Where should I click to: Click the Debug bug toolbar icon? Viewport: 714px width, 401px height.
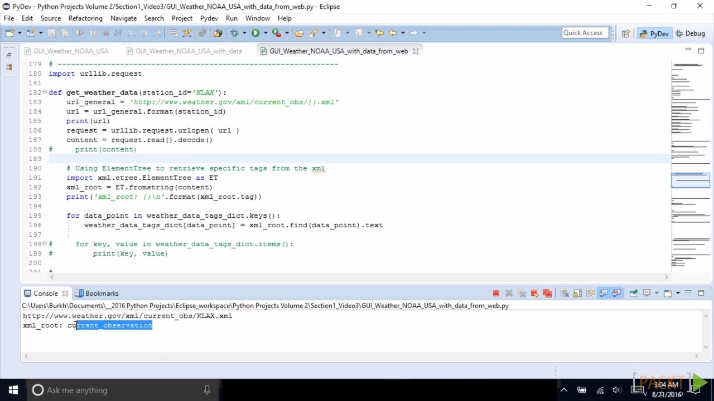coord(234,33)
